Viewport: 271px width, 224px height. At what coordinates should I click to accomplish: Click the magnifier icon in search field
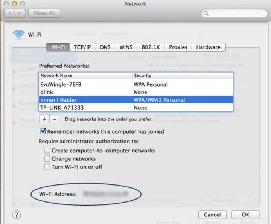point(206,14)
